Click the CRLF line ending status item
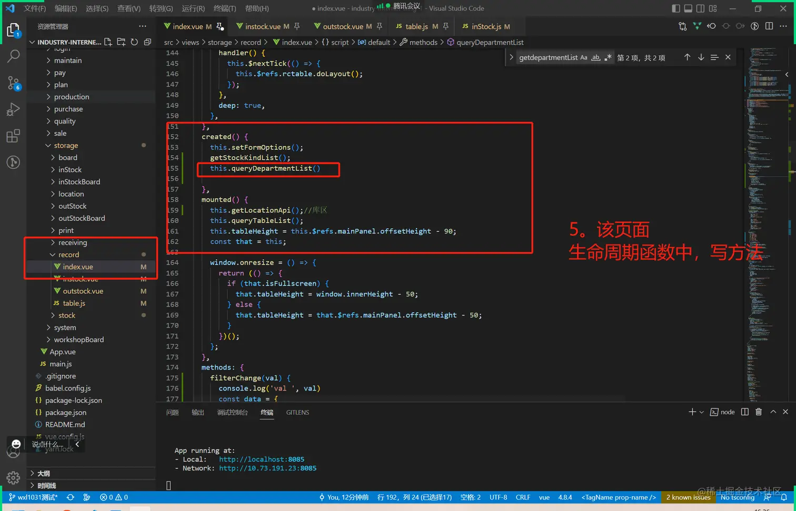Screen dimensions: 796x511 coord(523,497)
